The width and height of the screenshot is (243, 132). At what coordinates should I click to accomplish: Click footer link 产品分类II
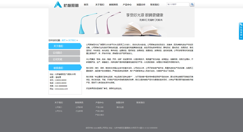click(x=100, y=111)
